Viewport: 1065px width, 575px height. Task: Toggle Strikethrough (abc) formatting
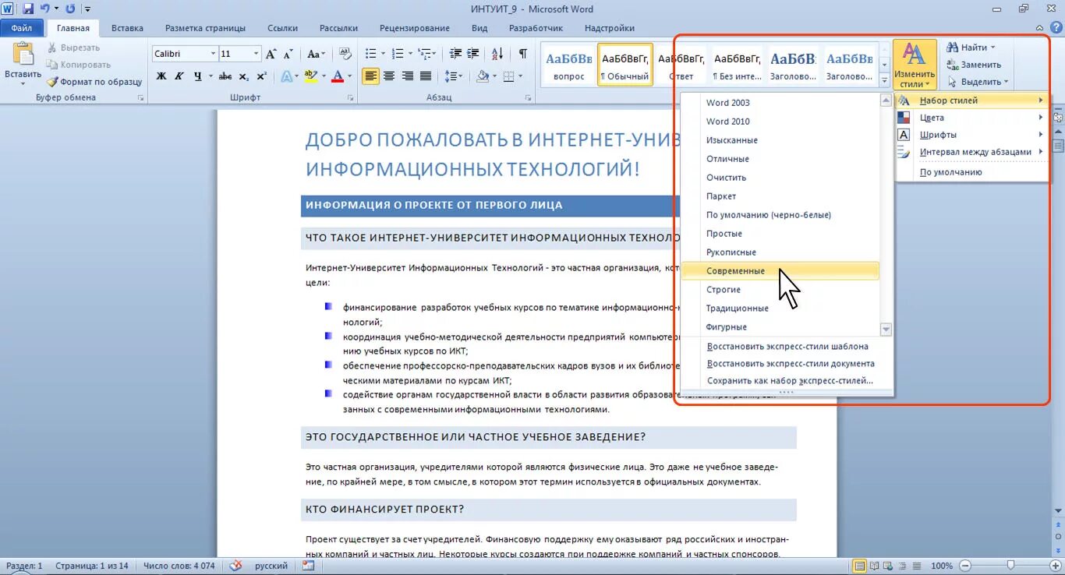(x=225, y=76)
